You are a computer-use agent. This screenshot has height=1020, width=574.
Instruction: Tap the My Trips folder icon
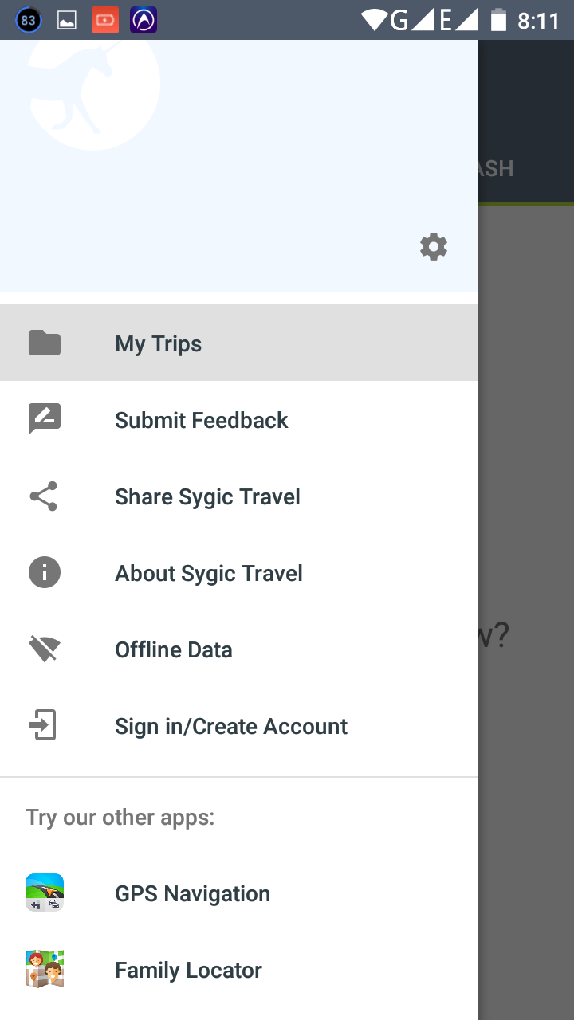(x=45, y=343)
